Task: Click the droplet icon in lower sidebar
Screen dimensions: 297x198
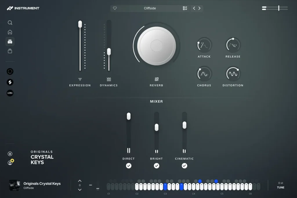Action: tap(10, 154)
